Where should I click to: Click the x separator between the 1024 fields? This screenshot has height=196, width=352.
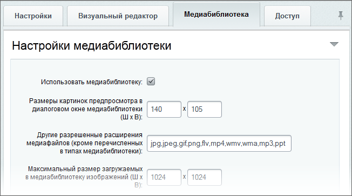point(184,177)
